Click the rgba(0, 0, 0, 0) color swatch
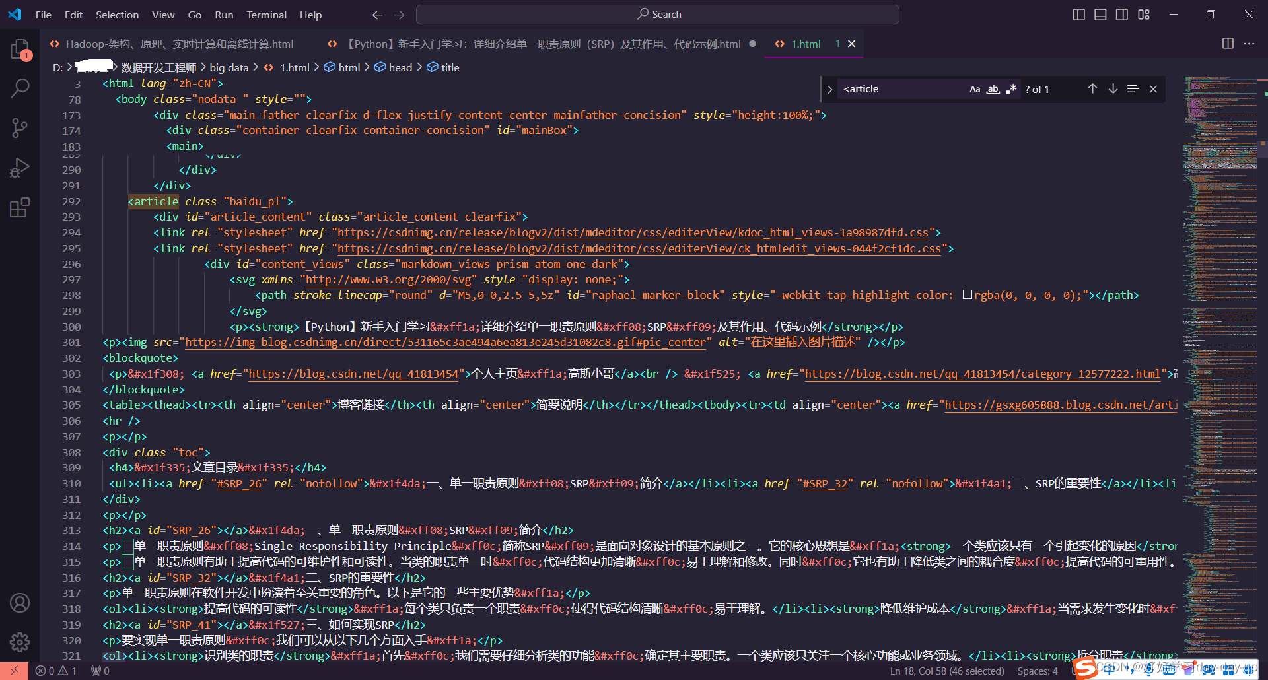Viewport: 1268px width, 680px height. pyautogui.click(x=968, y=294)
